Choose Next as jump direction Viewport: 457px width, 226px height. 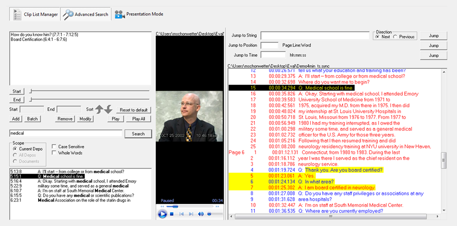383,37
